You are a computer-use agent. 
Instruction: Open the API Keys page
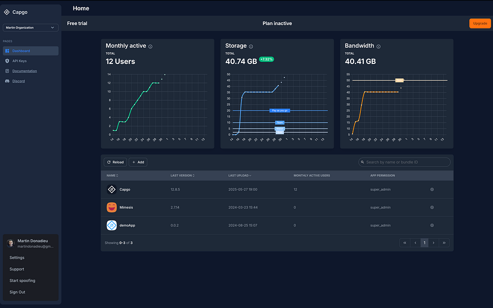pos(19,61)
